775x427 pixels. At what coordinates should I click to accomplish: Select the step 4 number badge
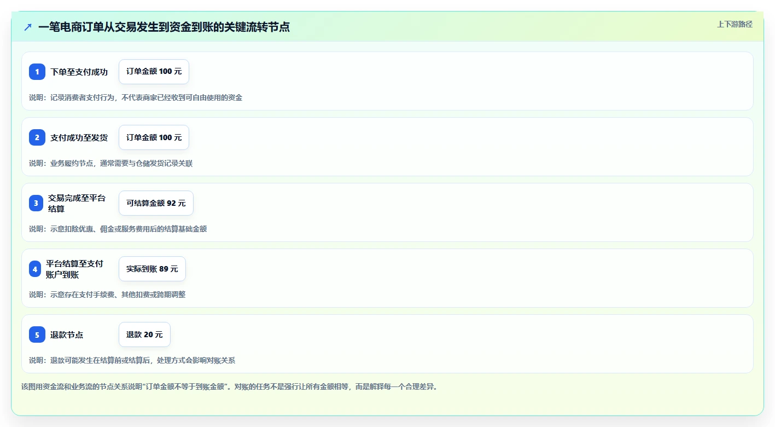[x=35, y=269]
